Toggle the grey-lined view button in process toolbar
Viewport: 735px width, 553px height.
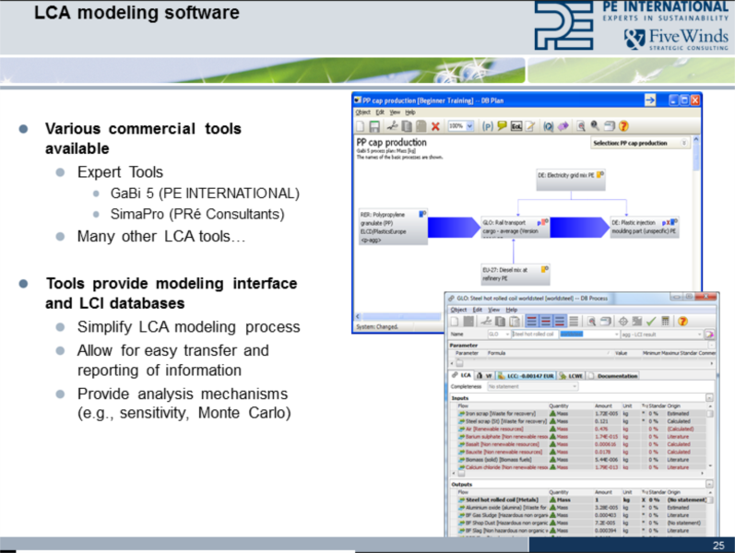[574, 321]
